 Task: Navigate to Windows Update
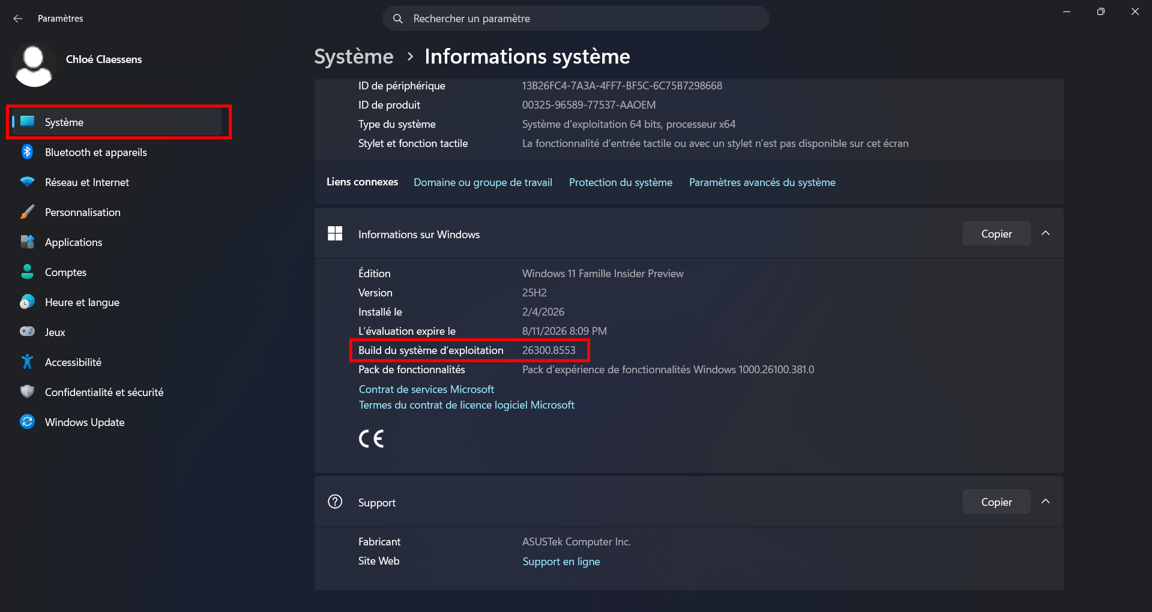(x=116, y=422)
